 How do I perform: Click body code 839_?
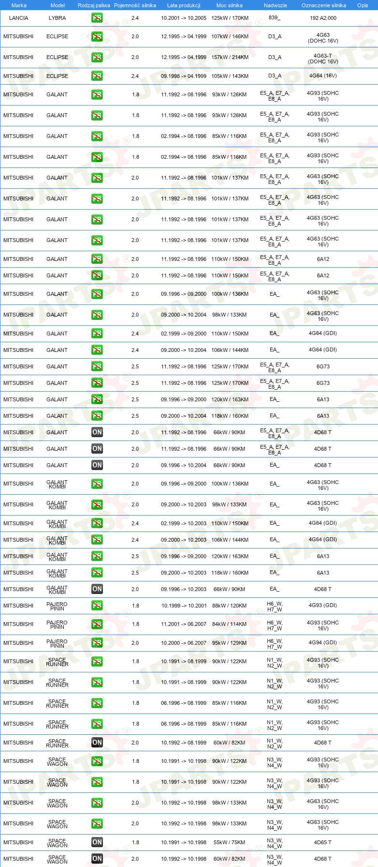tap(275, 18)
